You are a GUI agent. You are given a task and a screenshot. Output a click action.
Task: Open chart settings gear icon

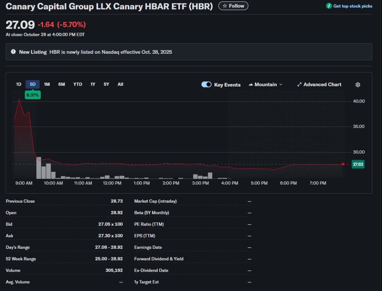[x=357, y=85]
